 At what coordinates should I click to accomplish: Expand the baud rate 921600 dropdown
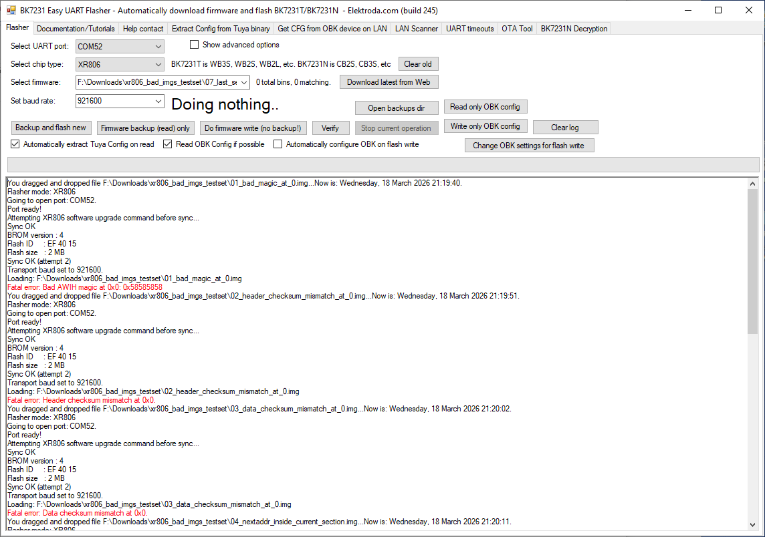(158, 101)
